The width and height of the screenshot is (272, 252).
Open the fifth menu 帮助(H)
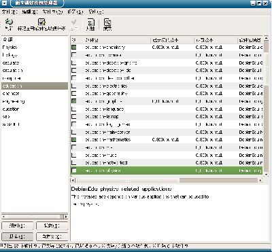[x=96, y=12]
